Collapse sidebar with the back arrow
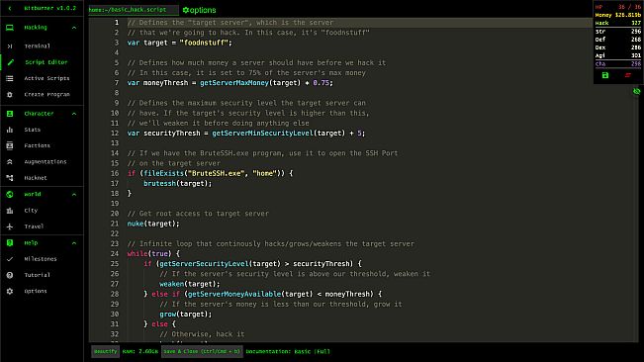 (10, 8)
